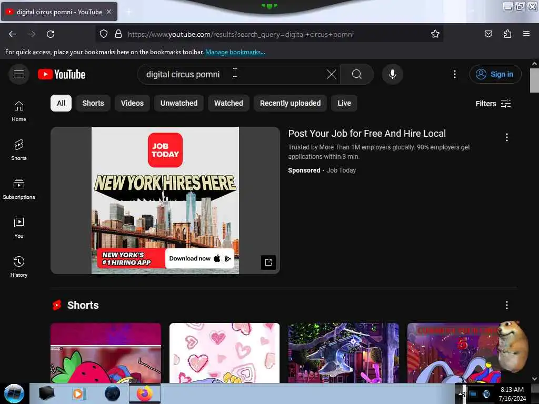Select the Watched filter chip

pyautogui.click(x=228, y=103)
